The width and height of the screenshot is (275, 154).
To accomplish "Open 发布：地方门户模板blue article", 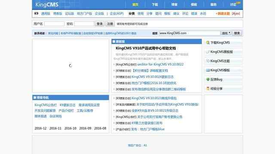I will (x=148, y=129).
